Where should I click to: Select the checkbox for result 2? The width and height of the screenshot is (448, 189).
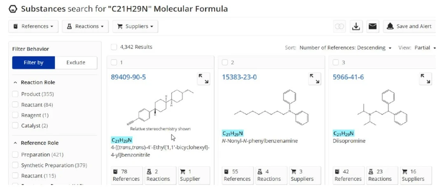tap(225, 62)
